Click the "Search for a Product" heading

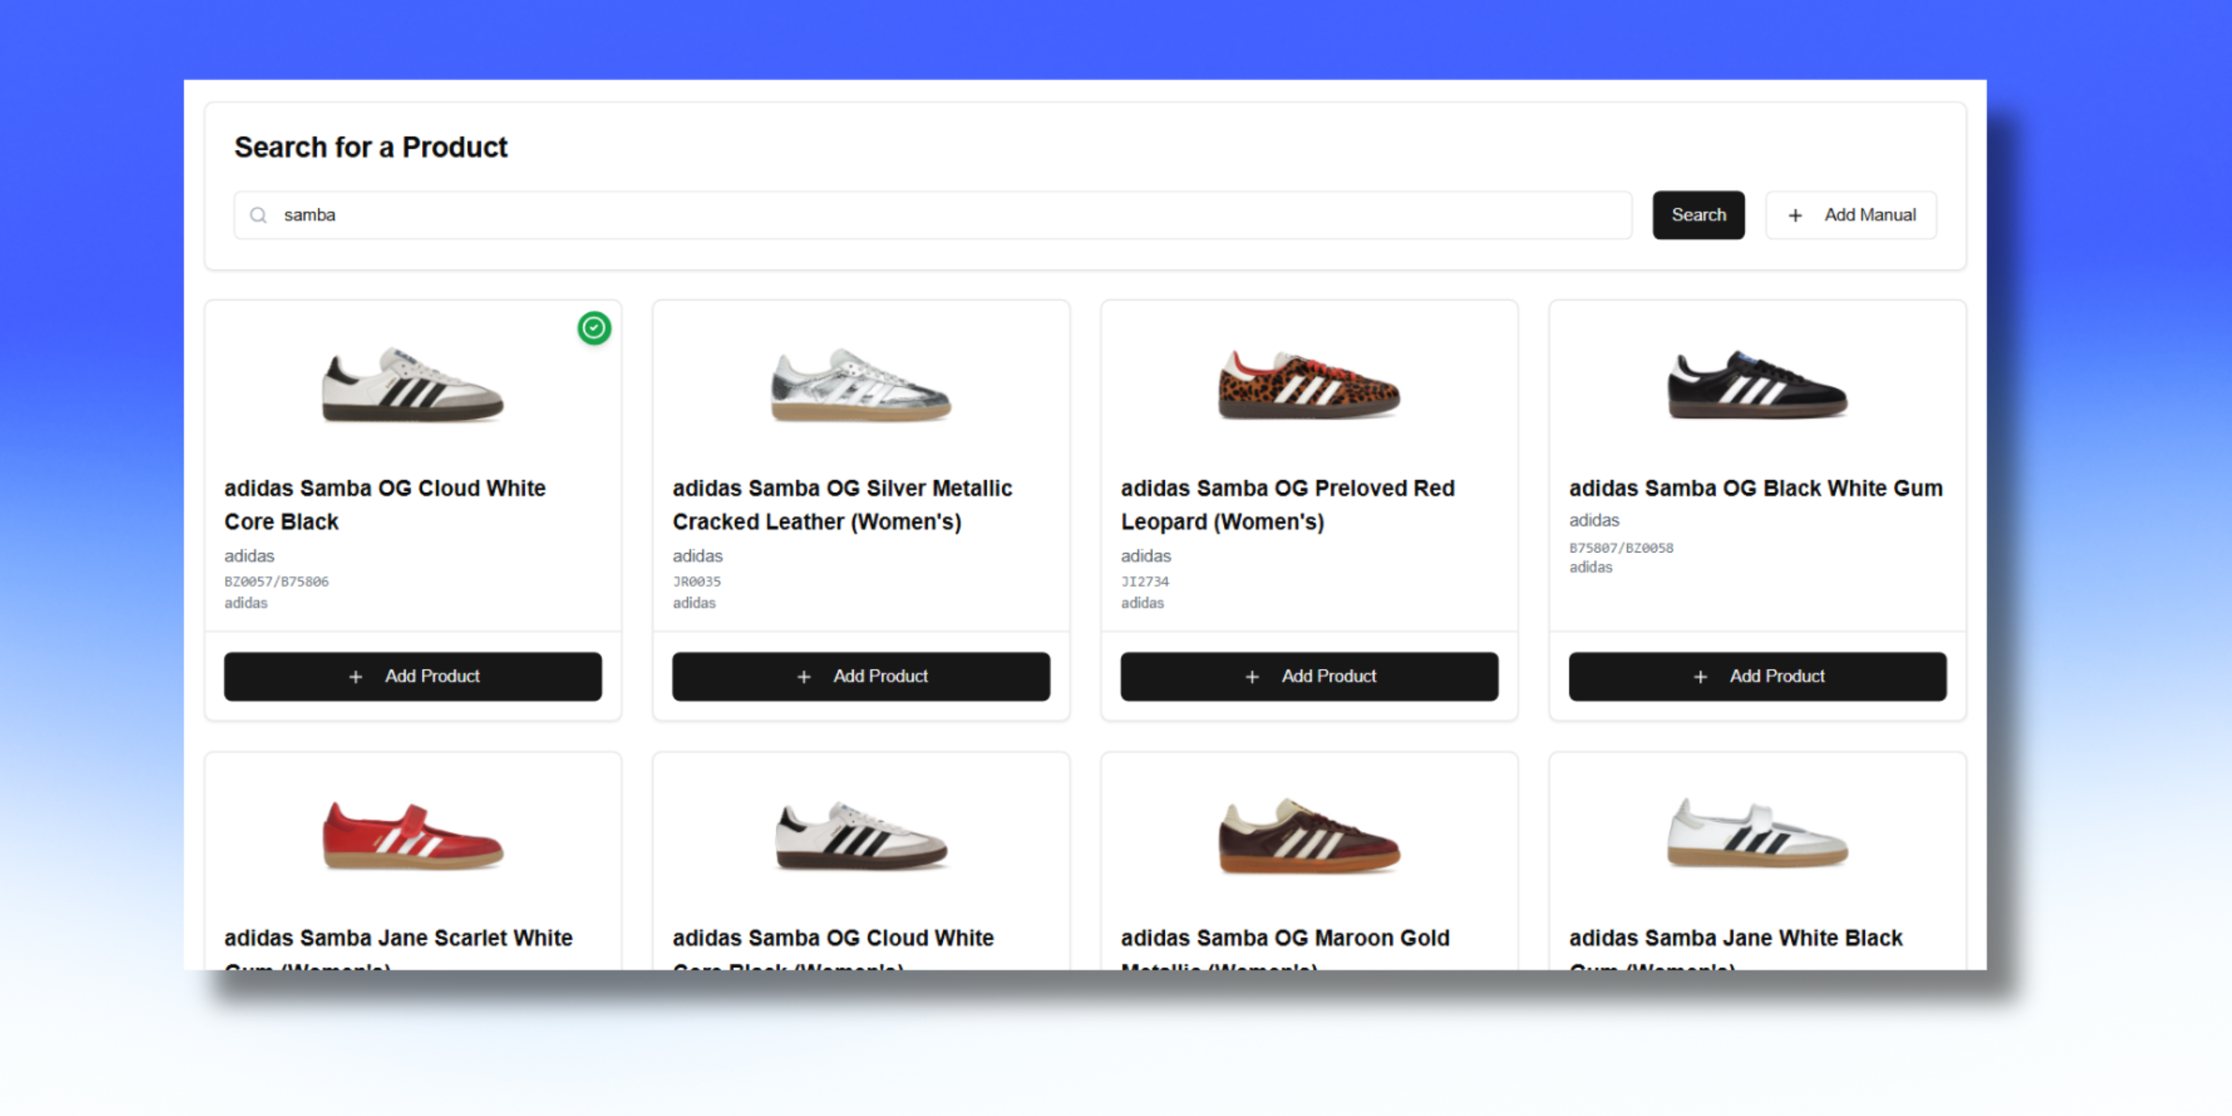371,147
